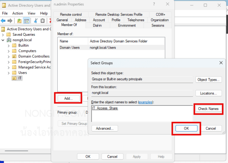Expand the Saved Queries node
This screenshot has width=228, height=163.
click(x=3, y=35)
